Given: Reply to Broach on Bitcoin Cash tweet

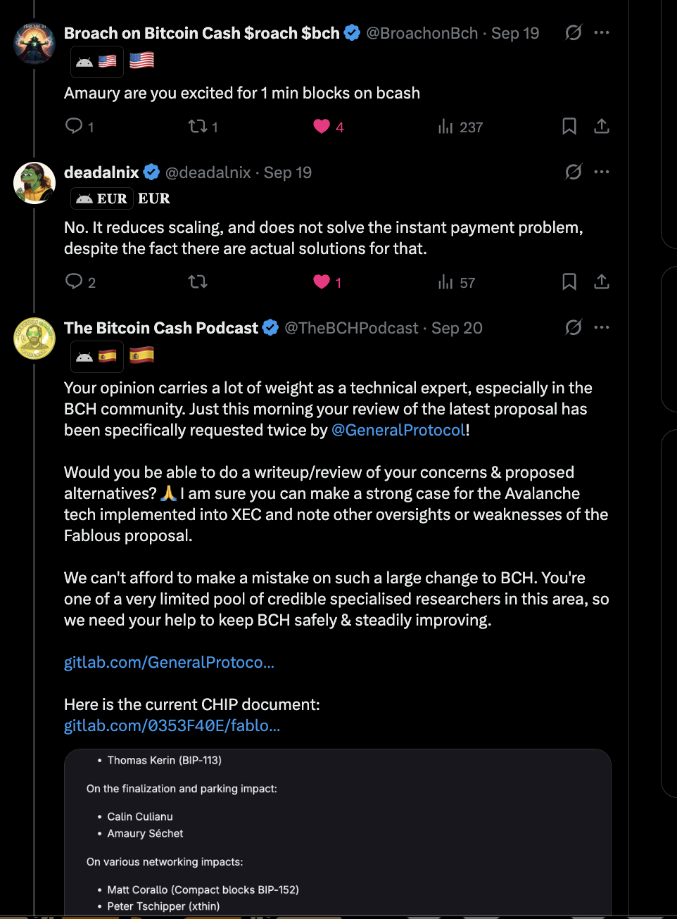Looking at the screenshot, I should coord(80,127).
